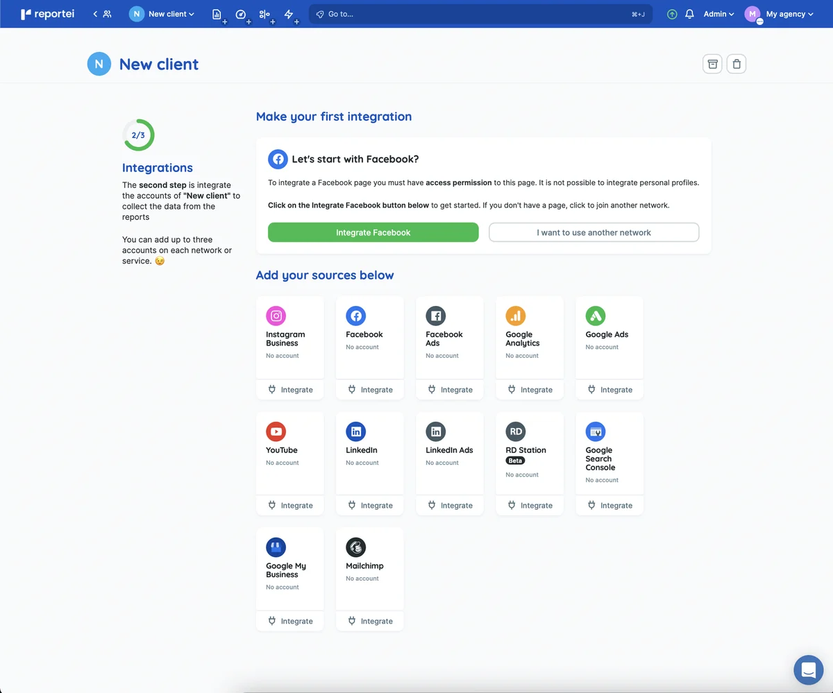Click the Google Ads card title
Image resolution: width=833 pixels, height=693 pixels.
(x=607, y=334)
